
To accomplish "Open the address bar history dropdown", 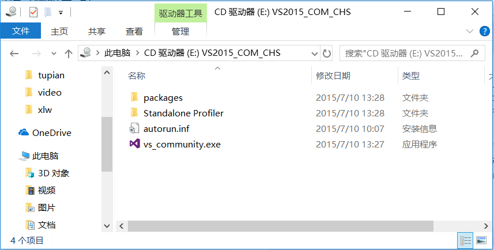I will coord(314,54).
